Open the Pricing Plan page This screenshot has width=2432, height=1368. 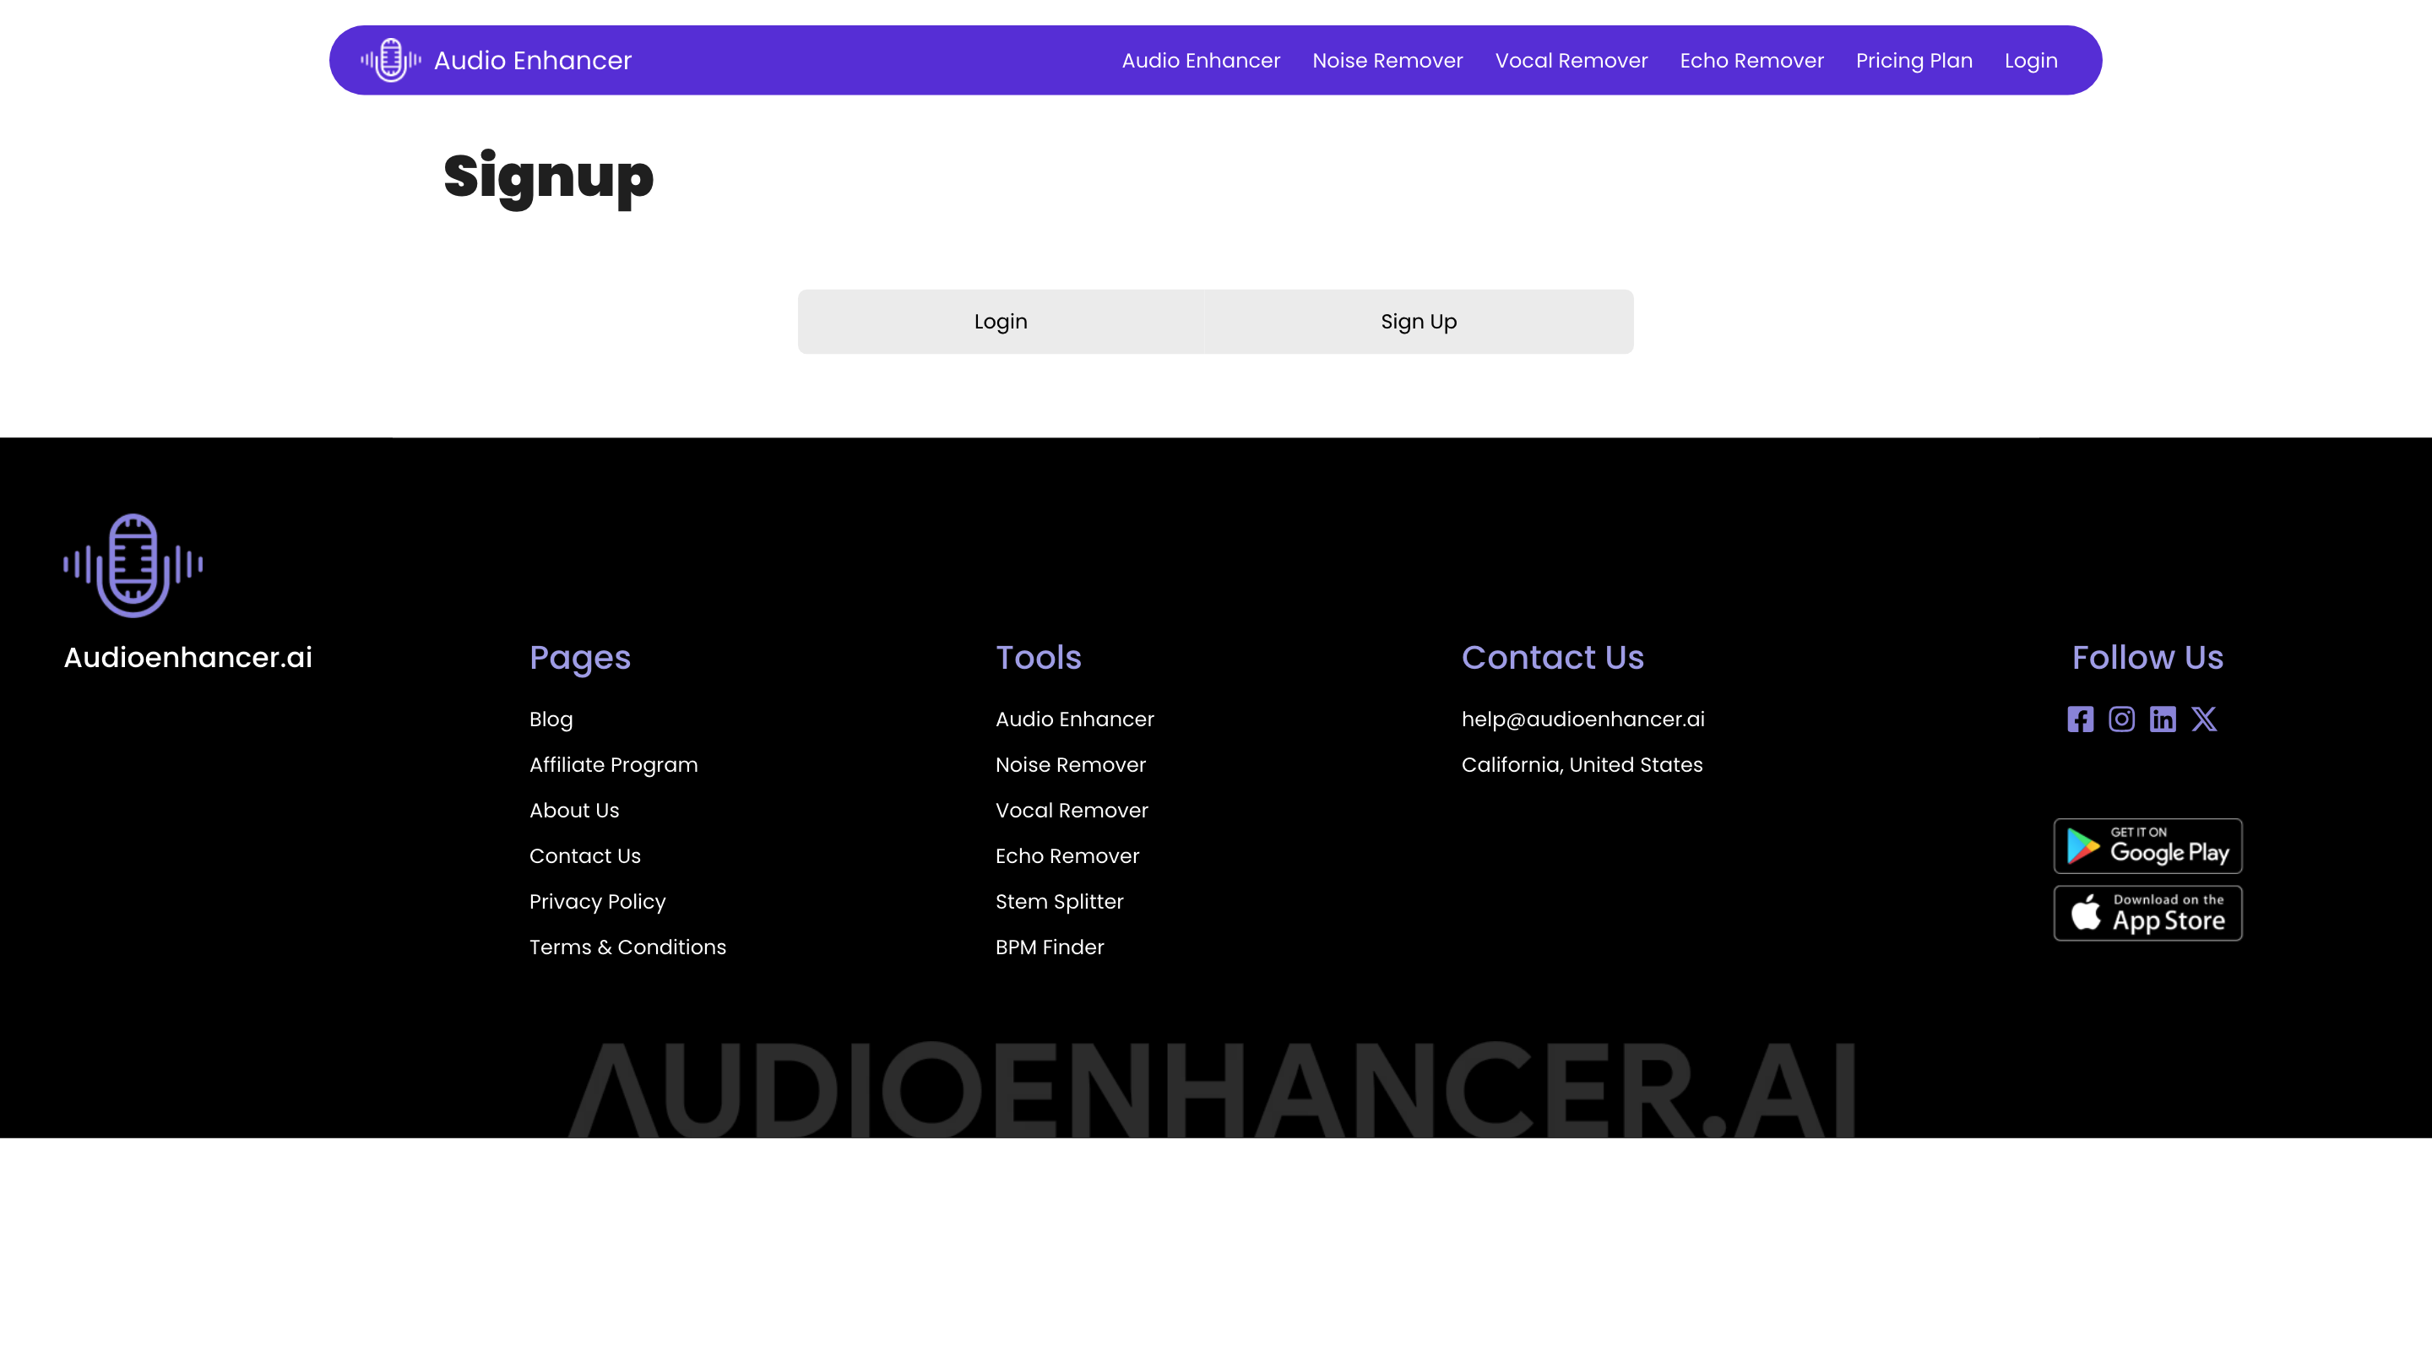pos(1913,59)
